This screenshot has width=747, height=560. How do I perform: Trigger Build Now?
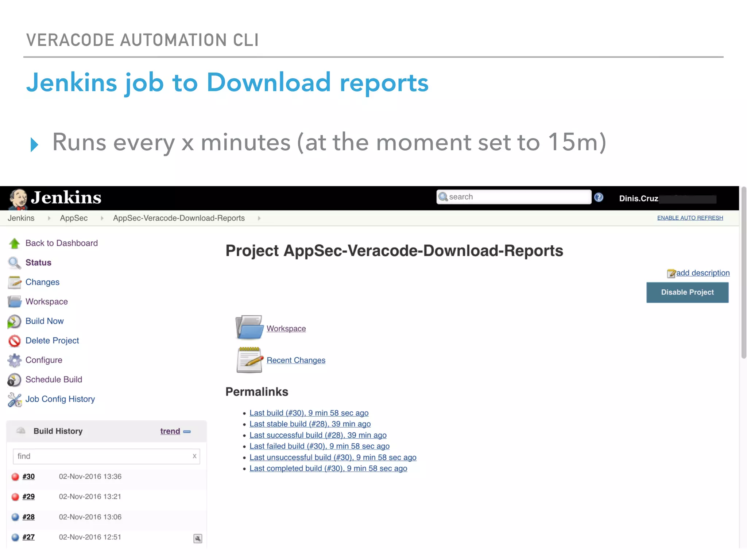(44, 321)
